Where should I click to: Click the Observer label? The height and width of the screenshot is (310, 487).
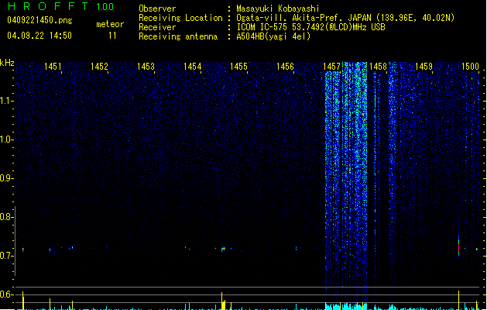tap(157, 9)
